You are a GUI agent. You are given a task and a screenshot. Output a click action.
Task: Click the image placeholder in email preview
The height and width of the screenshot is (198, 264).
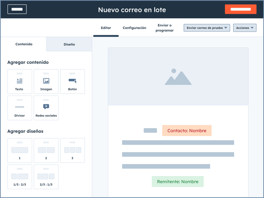tap(178, 77)
